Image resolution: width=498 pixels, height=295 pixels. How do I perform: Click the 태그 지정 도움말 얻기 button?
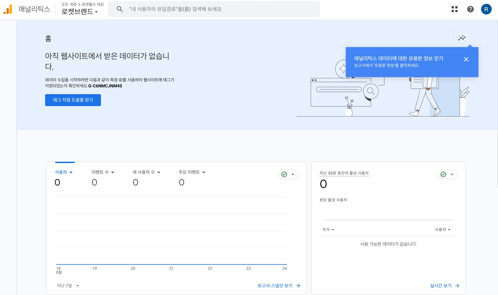point(73,100)
